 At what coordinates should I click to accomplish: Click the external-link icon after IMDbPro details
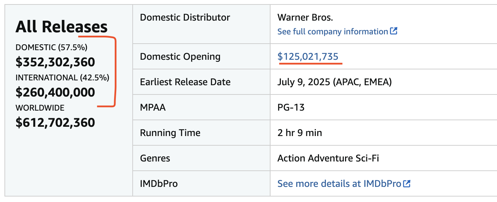pos(407,183)
